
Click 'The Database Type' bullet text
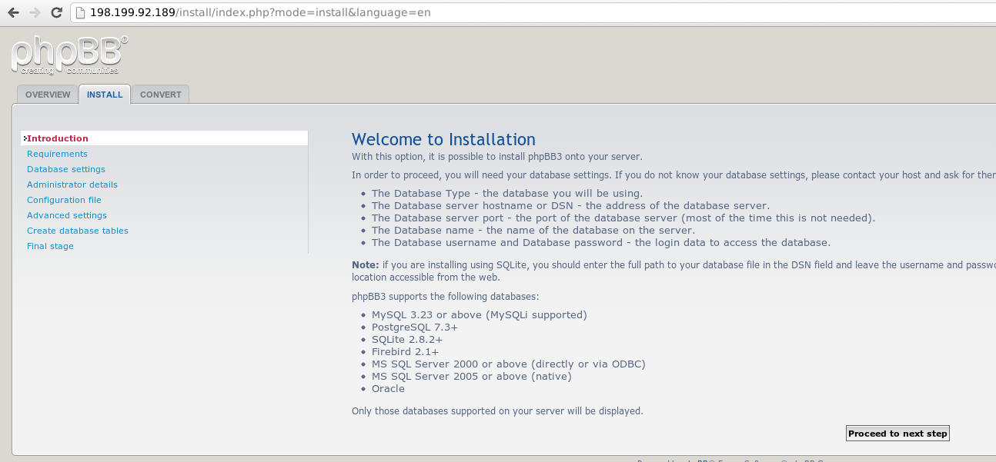(x=507, y=194)
